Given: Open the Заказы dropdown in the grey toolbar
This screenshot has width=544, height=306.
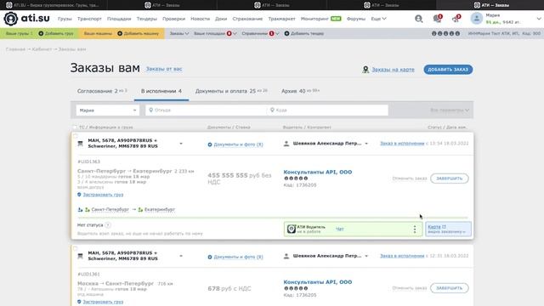Looking at the screenshot, I should coord(179,33).
